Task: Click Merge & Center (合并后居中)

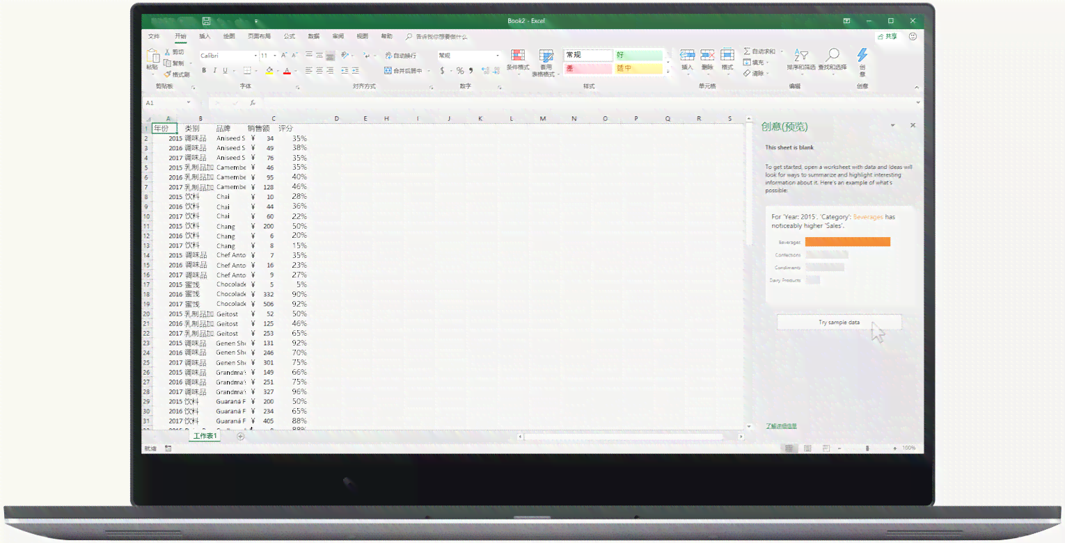Action: (x=404, y=70)
